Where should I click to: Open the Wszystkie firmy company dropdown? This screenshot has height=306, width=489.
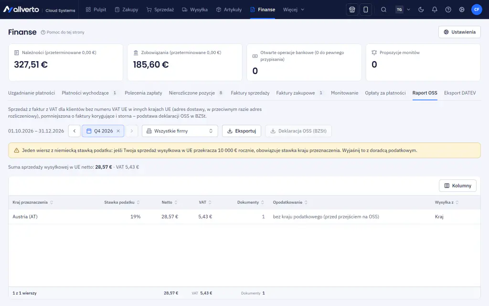coord(180,131)
